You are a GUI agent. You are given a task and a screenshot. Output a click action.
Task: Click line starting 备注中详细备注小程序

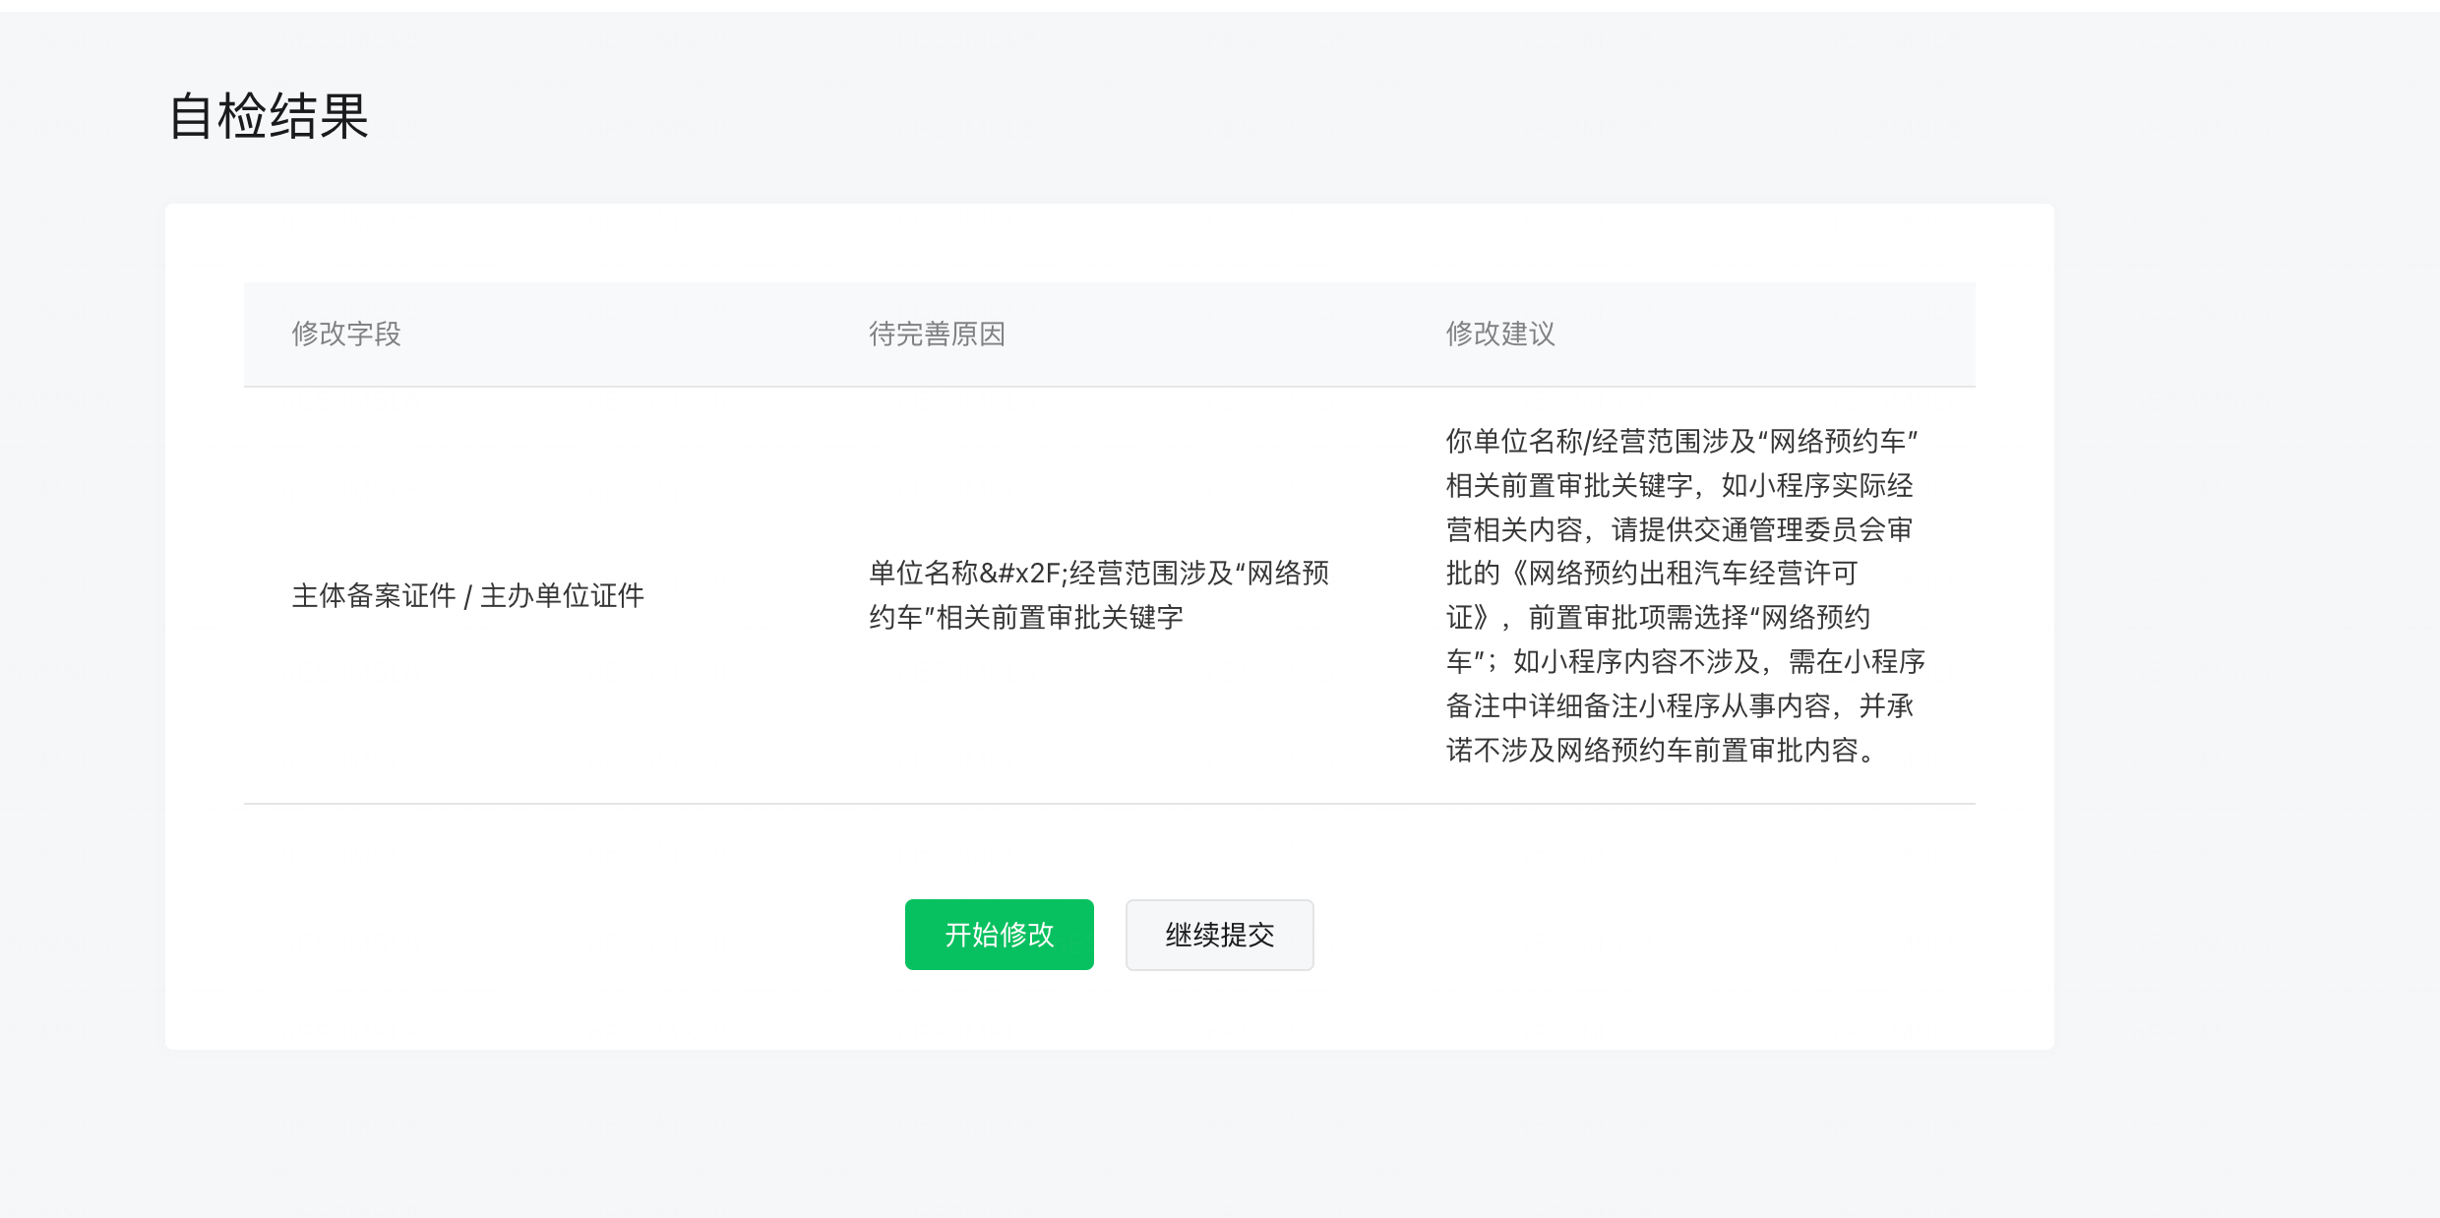point(1678,705)
